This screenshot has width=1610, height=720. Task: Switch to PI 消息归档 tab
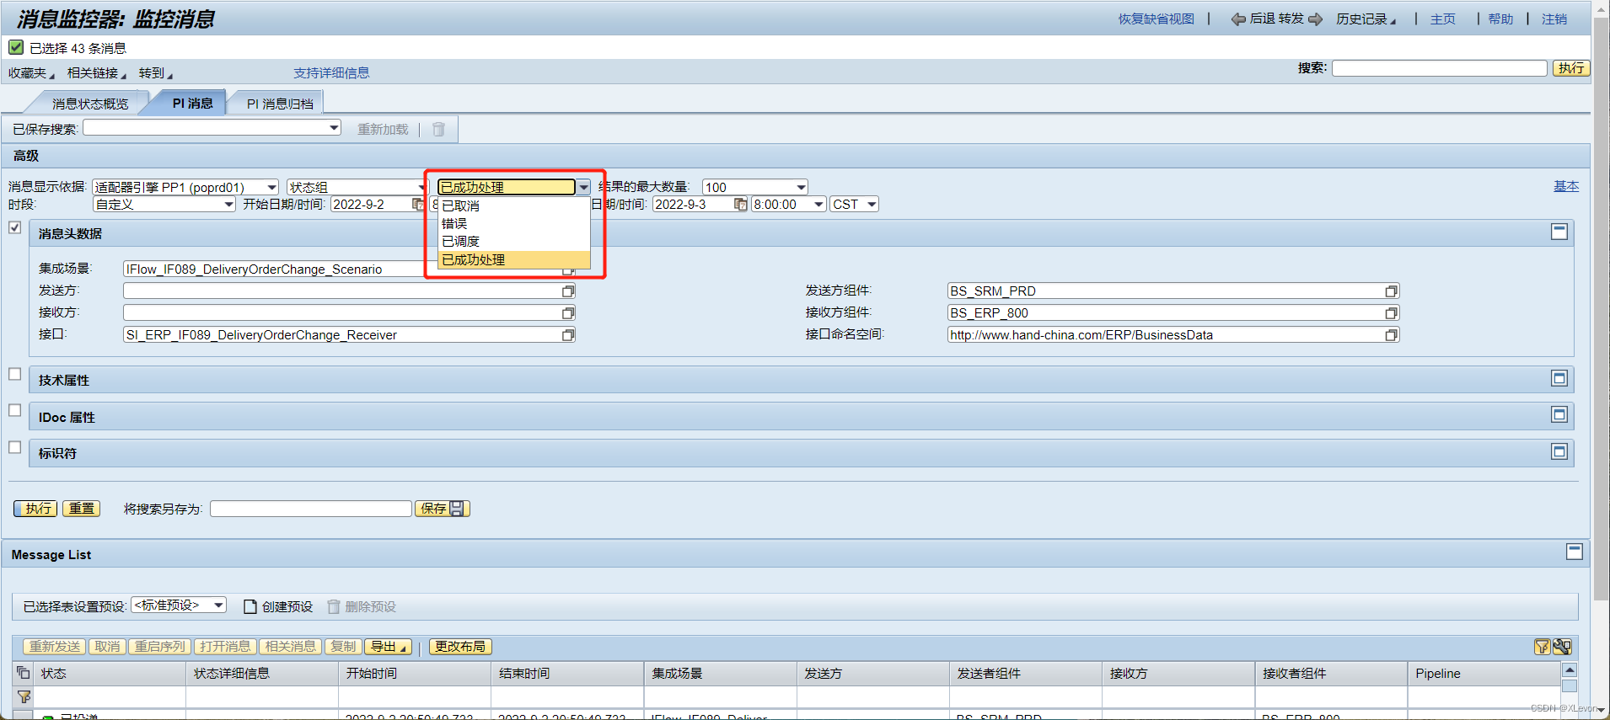point(280,104)
